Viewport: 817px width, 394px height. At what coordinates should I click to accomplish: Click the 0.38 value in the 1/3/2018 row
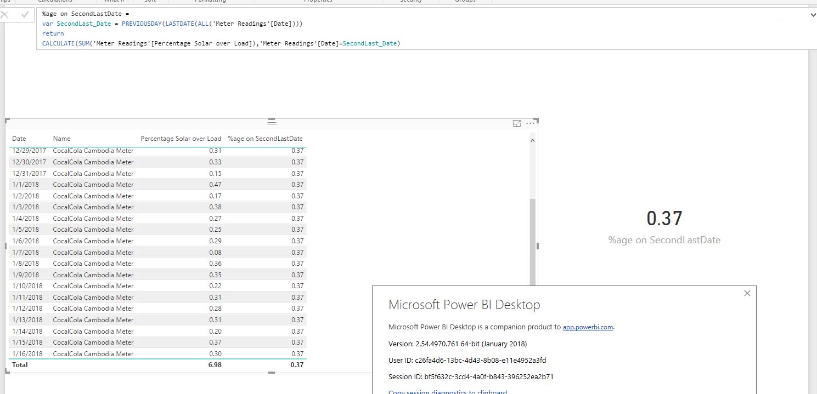click(216, 207)
